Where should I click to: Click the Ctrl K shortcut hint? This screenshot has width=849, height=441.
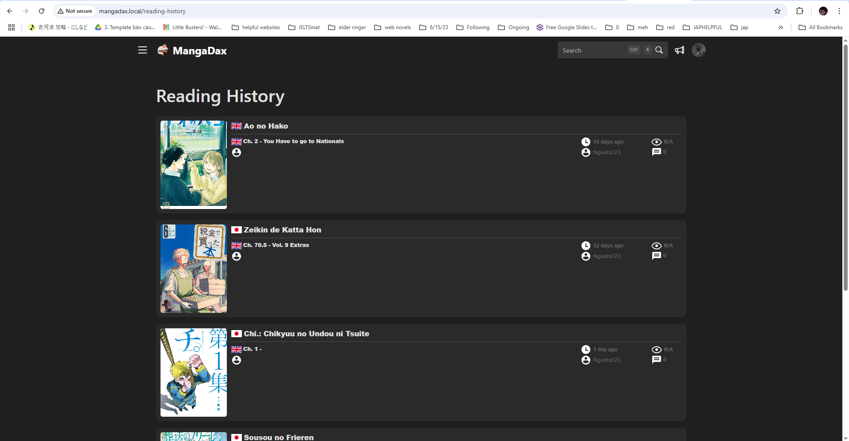coord(640,50)
